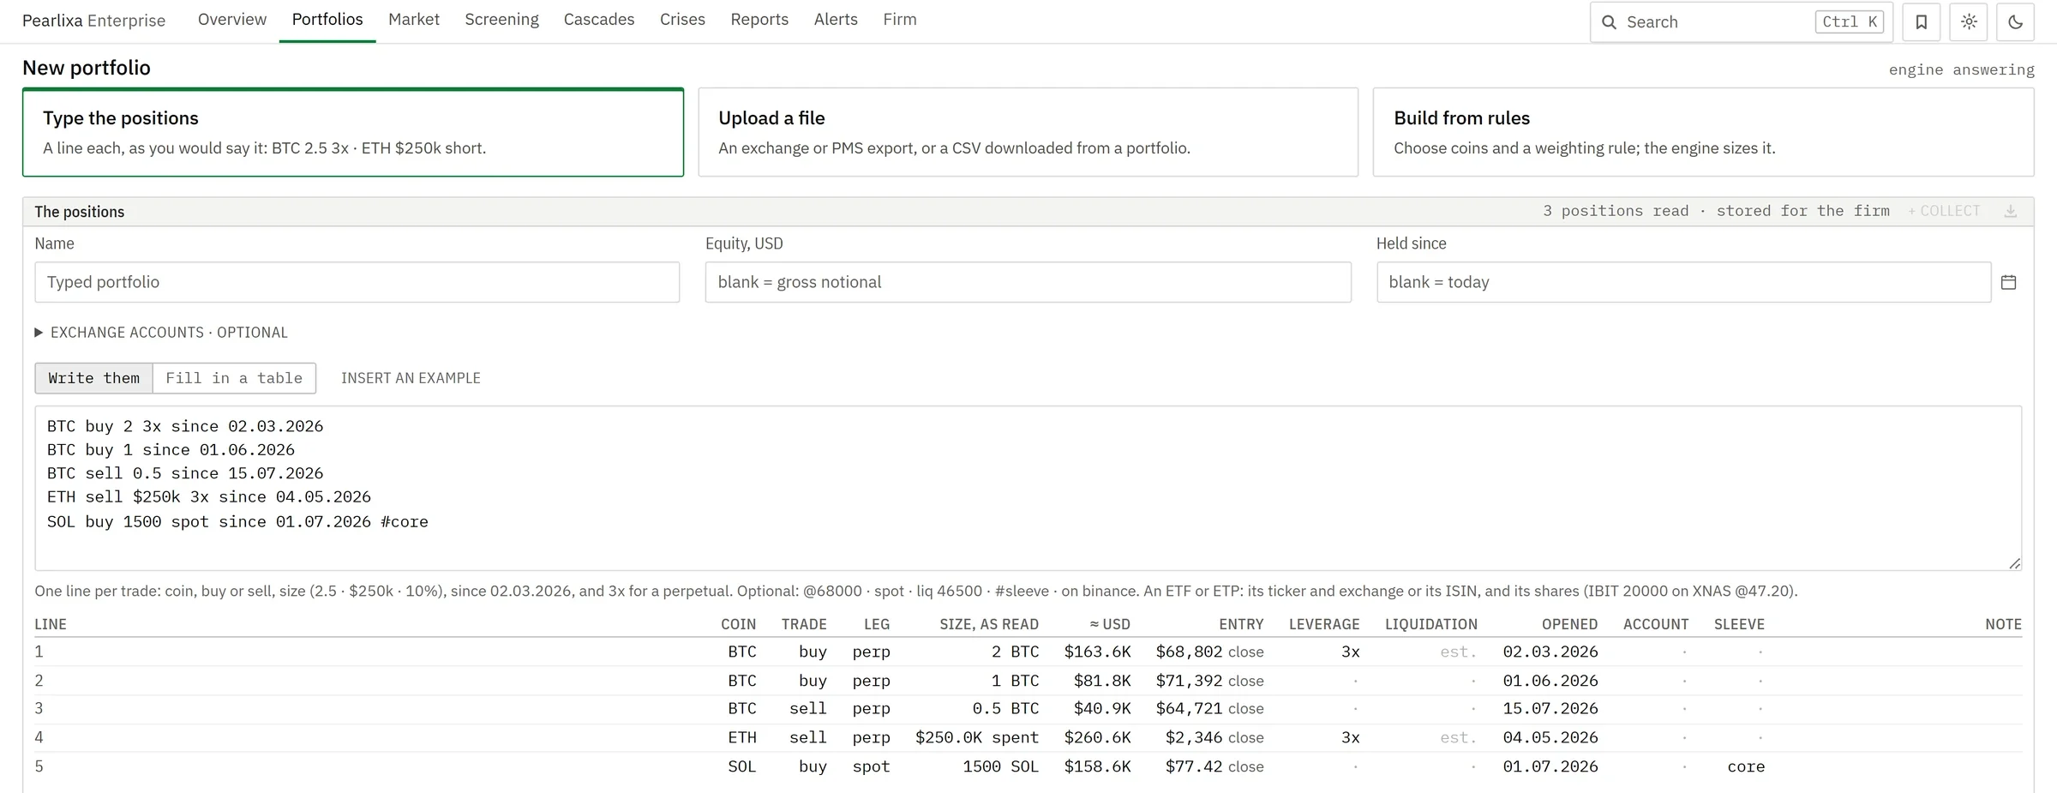The width and height of the screenshot is (2057, 793).
Task: Switch to dark theme moon icon
Action: click(2015, 22)
